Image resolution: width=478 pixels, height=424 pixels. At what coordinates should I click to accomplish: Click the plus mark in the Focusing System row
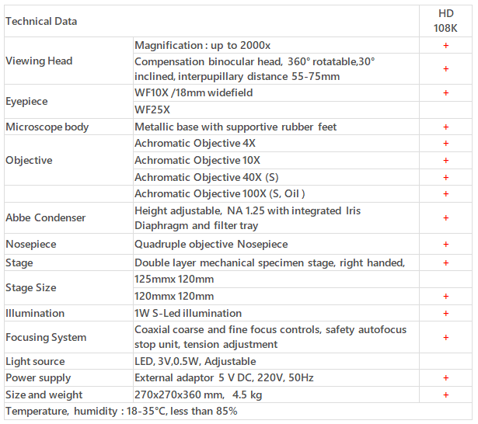coord(445,337)
